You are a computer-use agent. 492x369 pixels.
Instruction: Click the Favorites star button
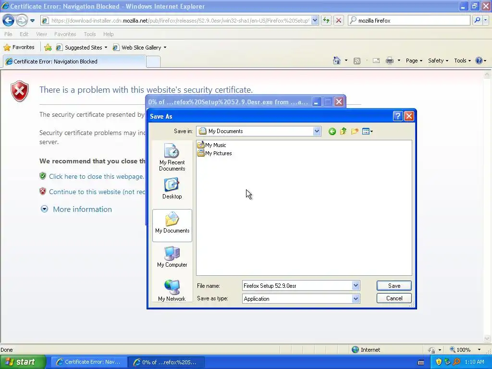[x=19, y=48]
